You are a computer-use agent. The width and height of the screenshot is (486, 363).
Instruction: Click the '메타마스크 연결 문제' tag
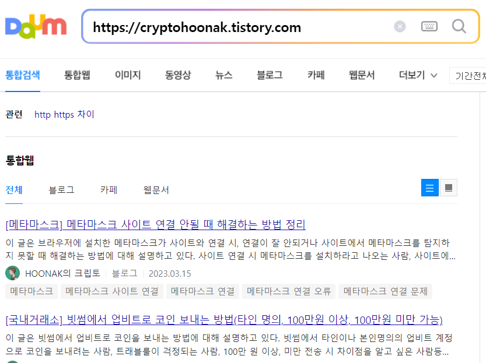click(x=385, y=291)
